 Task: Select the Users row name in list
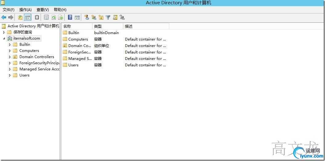[73, 65]
